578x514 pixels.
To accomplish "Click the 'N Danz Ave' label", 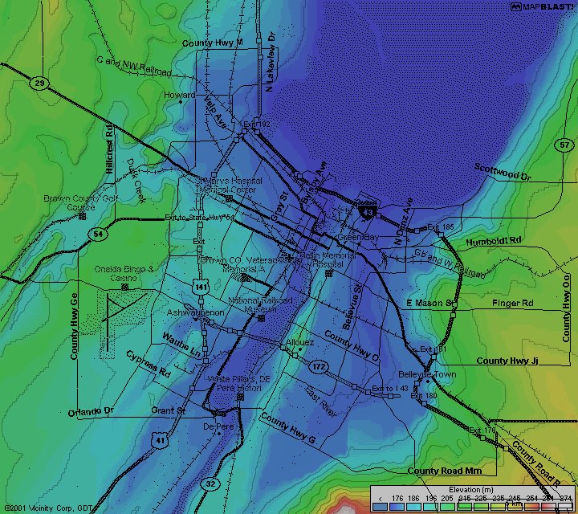I will point(403,222).
